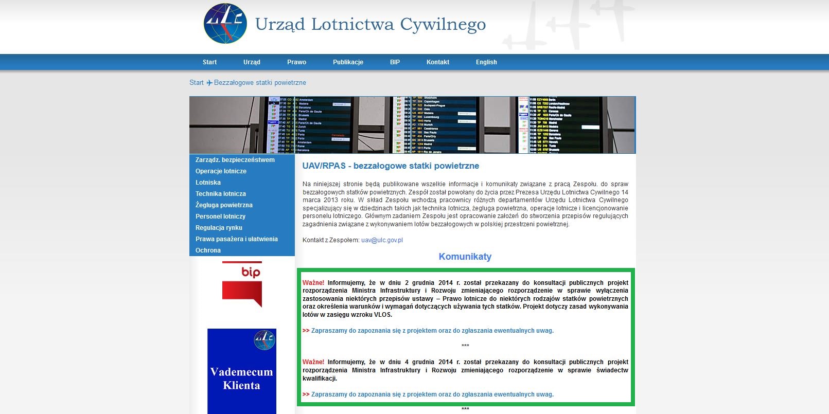Click the 'UAV/RPAS - bezzałogowe statki powietrzne' heading
The height and width of the screenshot is (414, 829).
(391, 166)
